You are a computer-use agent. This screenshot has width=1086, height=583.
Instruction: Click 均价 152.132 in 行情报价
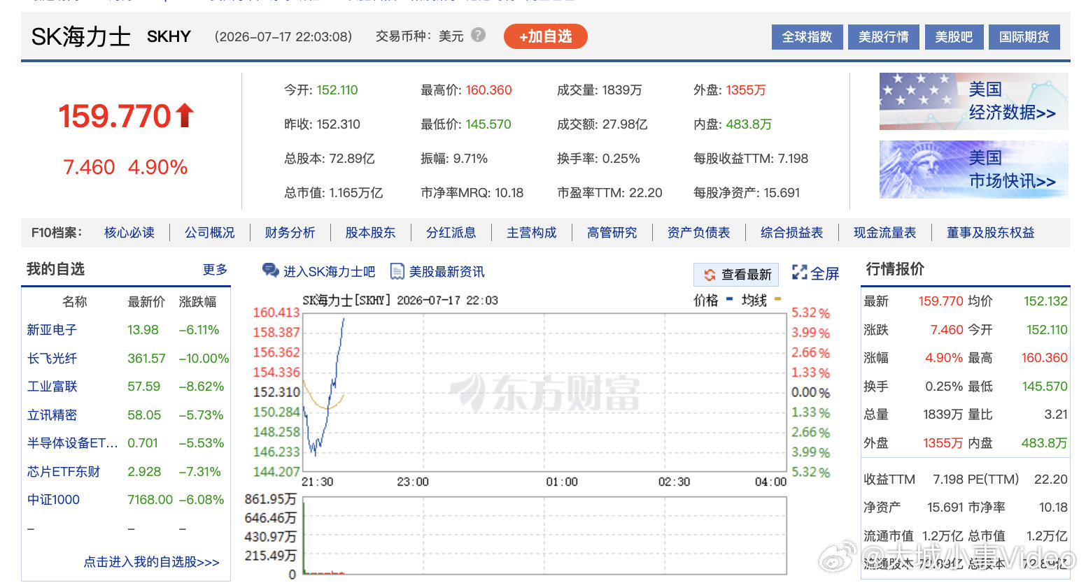[1045, 301]
